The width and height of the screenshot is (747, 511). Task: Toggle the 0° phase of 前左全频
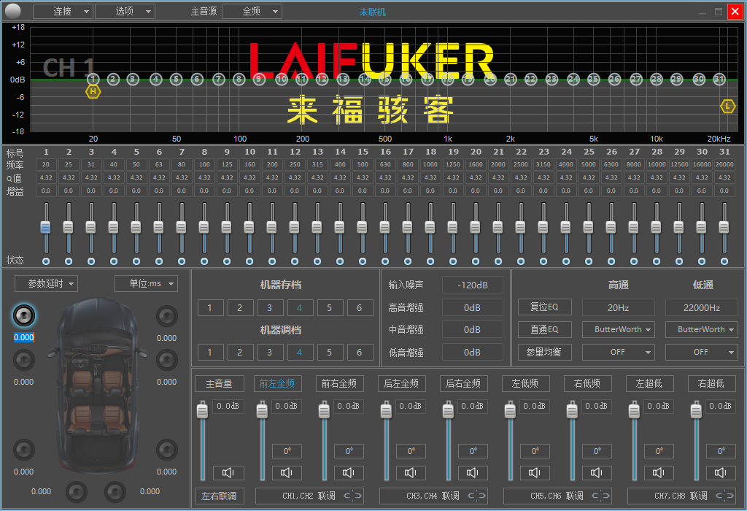pos(287,451)
